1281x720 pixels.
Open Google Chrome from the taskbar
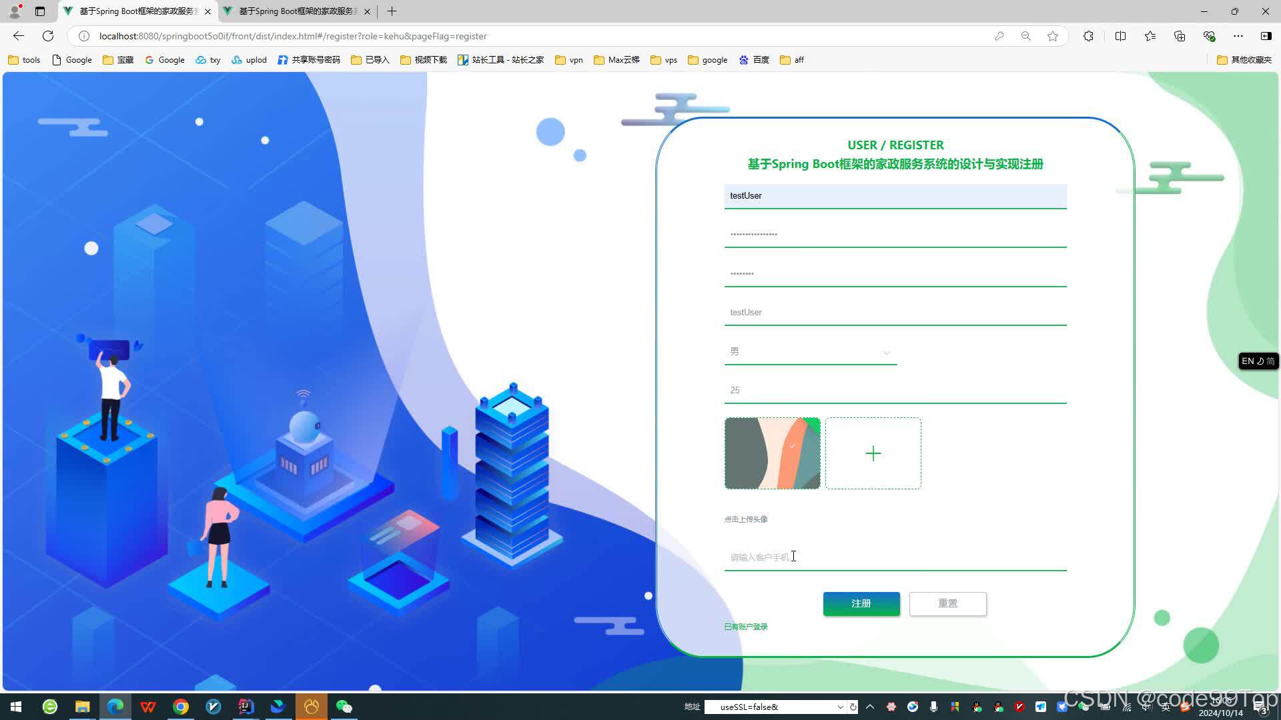point(180,706)
